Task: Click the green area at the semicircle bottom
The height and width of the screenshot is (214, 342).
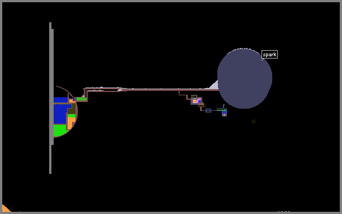Action: (x=59, y=130)
